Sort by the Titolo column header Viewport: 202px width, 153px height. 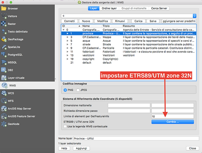112,26
